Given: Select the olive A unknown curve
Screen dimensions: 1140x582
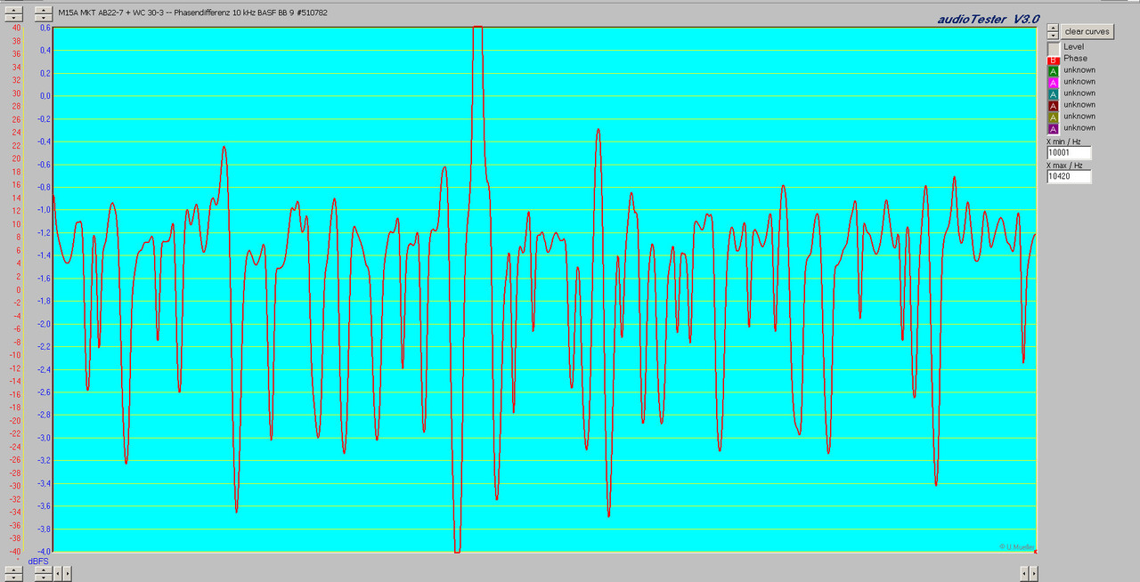Looking at the screenshot, I should [1054, 117].
